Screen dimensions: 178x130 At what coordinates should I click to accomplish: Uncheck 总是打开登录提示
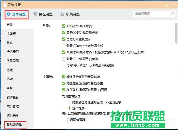(63, 39)
